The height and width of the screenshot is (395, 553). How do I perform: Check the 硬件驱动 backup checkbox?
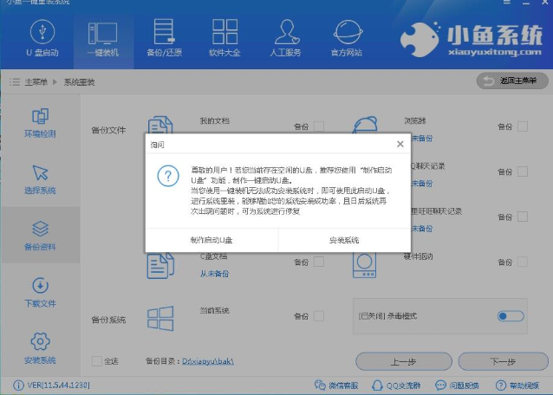[x=523, y=262]
